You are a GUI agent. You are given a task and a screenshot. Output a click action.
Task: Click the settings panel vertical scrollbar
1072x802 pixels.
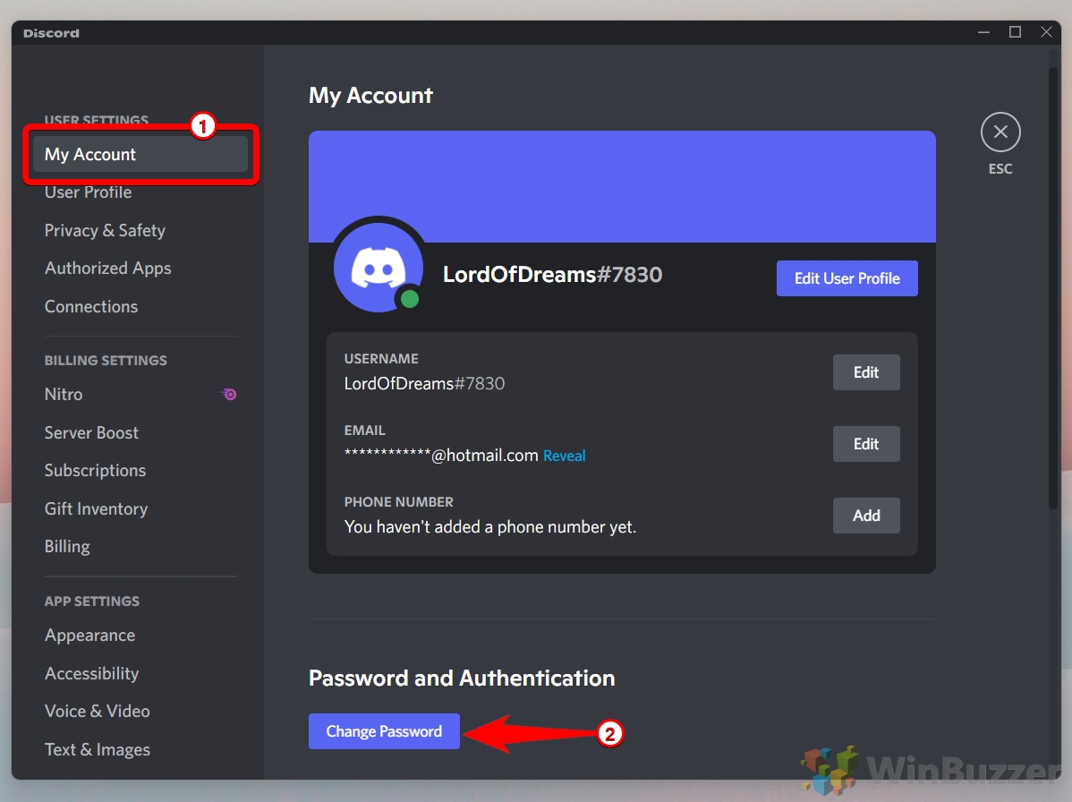[x=1053, y=287]
